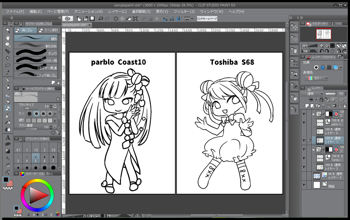The height and width of the screenshot is (220, 350).
Task: Delete the selected layer with trash icon
Action: coord(345,106)
